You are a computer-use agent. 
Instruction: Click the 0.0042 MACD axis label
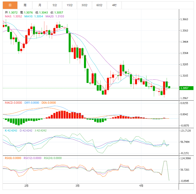184,114
